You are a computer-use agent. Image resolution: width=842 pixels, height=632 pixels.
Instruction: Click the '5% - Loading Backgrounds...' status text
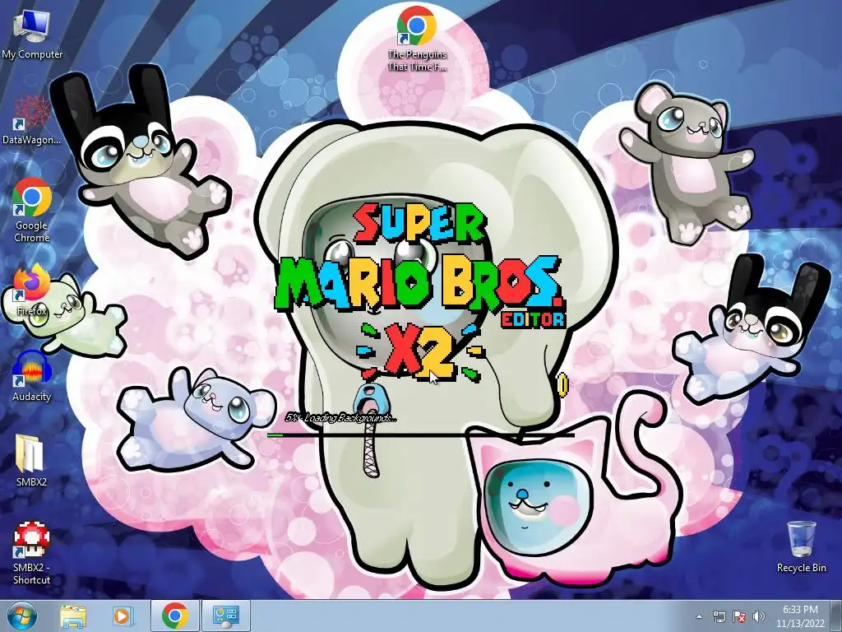341,417
